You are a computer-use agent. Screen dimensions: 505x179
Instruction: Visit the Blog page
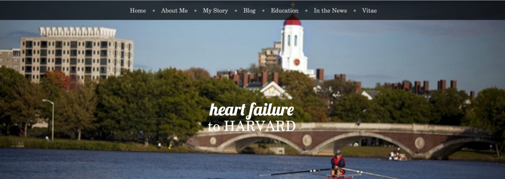coord(249,11)
